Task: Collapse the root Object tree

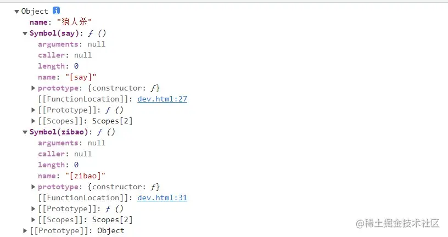Action: click(x=17, y=12)
